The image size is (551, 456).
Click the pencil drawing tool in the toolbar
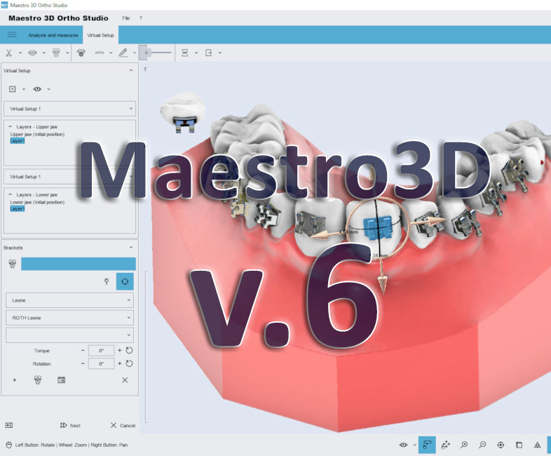coord(123,53)
